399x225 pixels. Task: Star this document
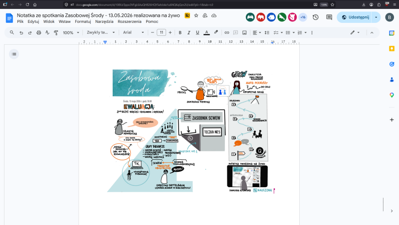pos(196,15)
